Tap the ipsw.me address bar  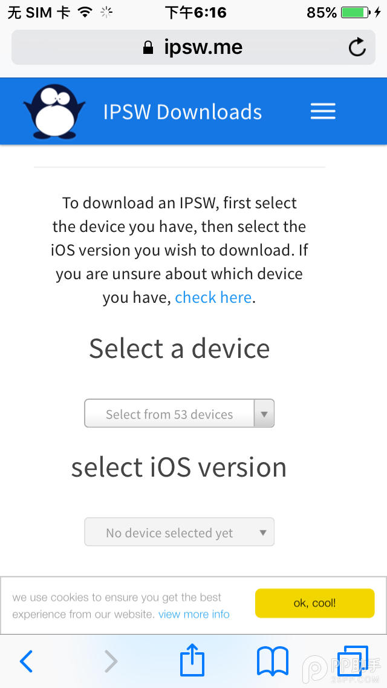[193, 47]
